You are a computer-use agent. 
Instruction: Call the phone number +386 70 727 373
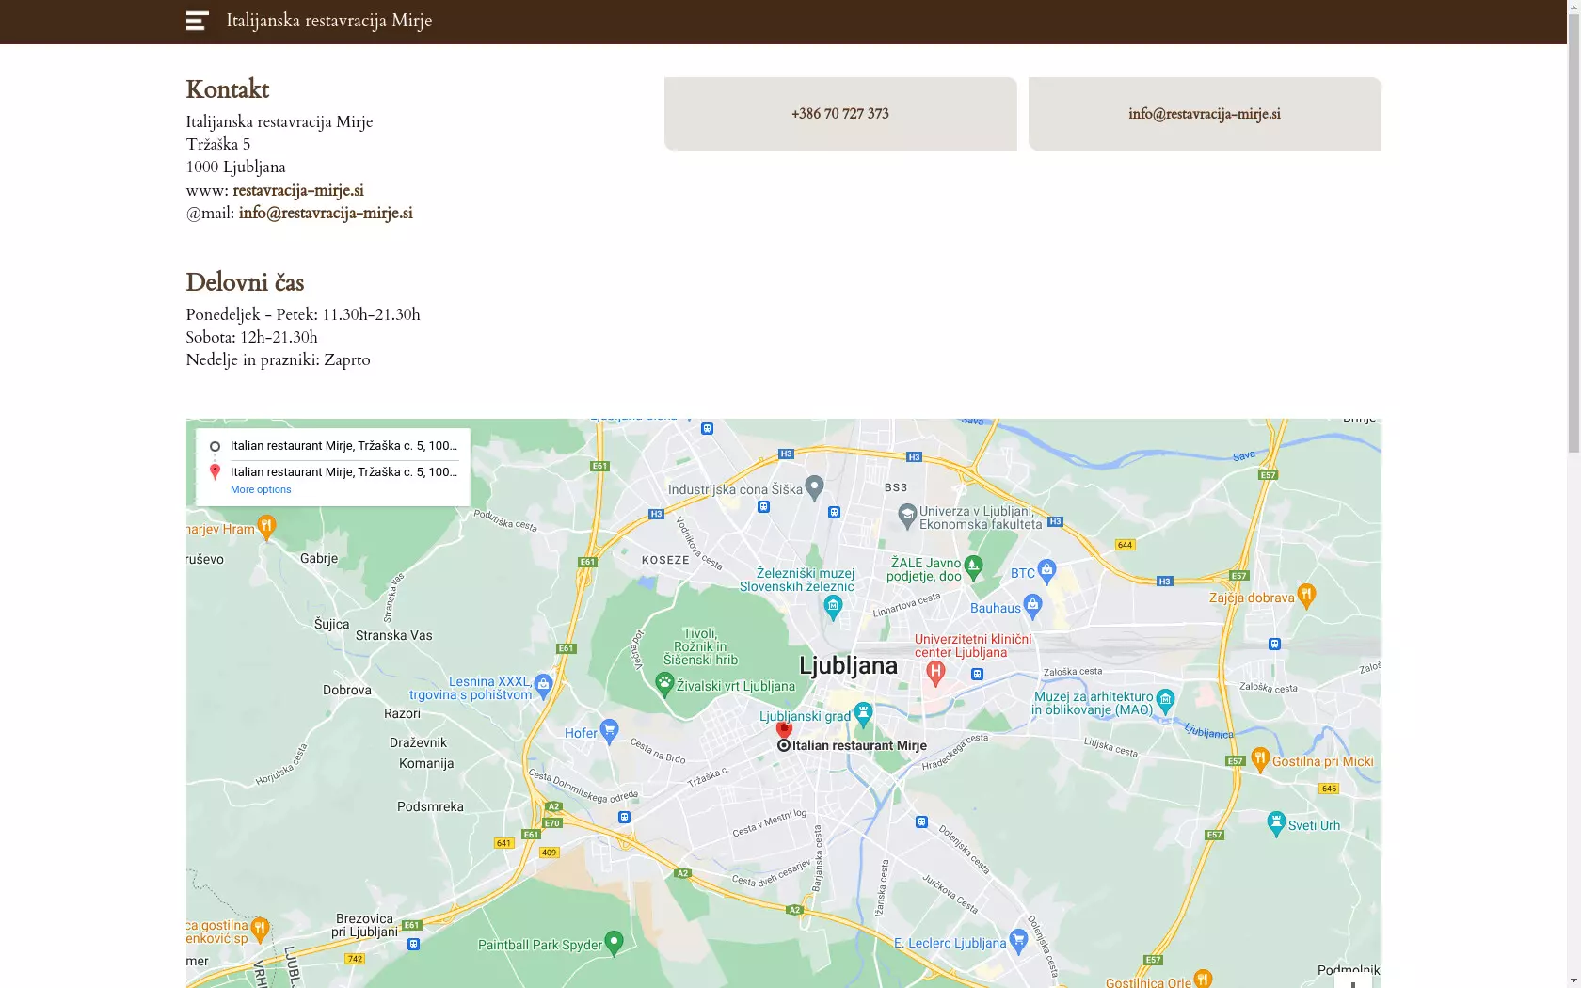pyautogui.click(x=839, y=114)
